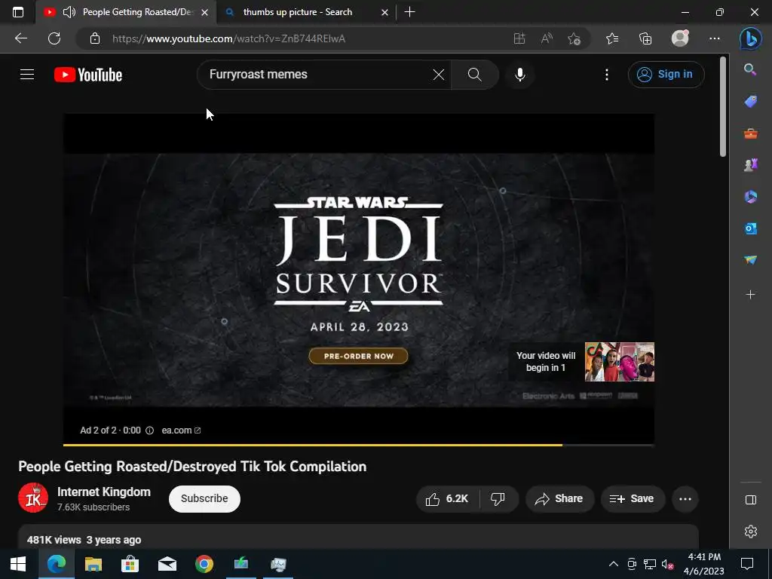Image resolution: width=772 pixels, height=579 pixels.
Task: Visit ea.com advertiser link
Action: pyautogui.click(x=181, y=430)
